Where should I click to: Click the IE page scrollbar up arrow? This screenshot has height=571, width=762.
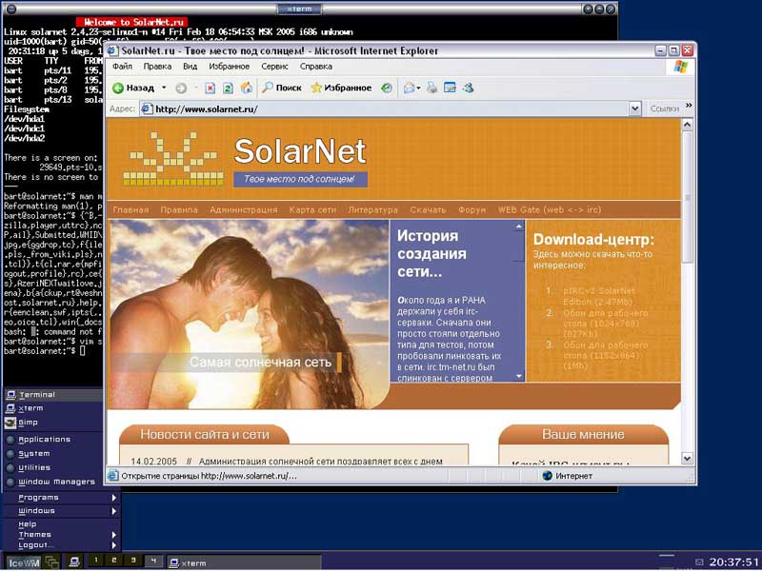click(x=687, y=125)
